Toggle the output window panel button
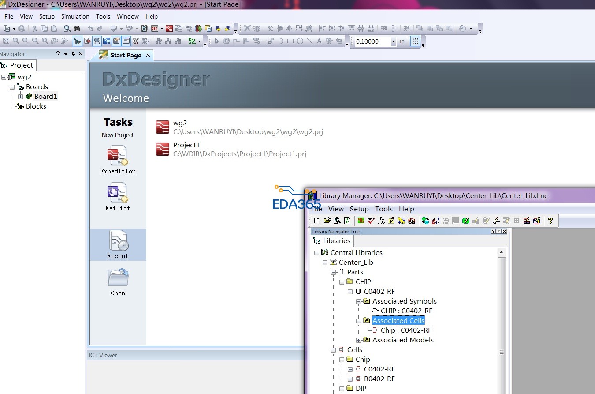Screen dimensions: 595x394 pos(126,41)
